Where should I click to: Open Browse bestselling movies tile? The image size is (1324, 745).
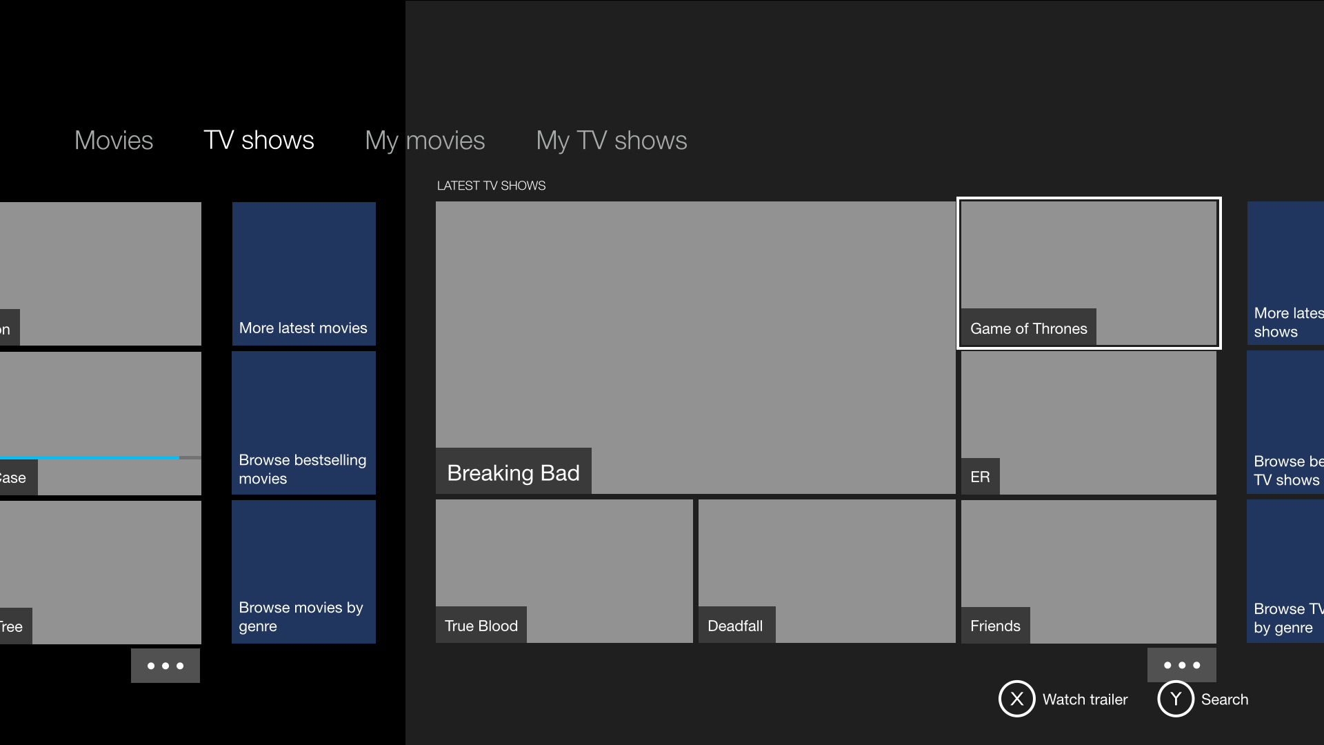pyautogui.click(x=304, y=423)
